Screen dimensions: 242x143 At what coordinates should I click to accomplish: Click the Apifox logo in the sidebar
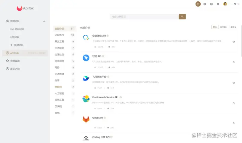tap(25, 8)
